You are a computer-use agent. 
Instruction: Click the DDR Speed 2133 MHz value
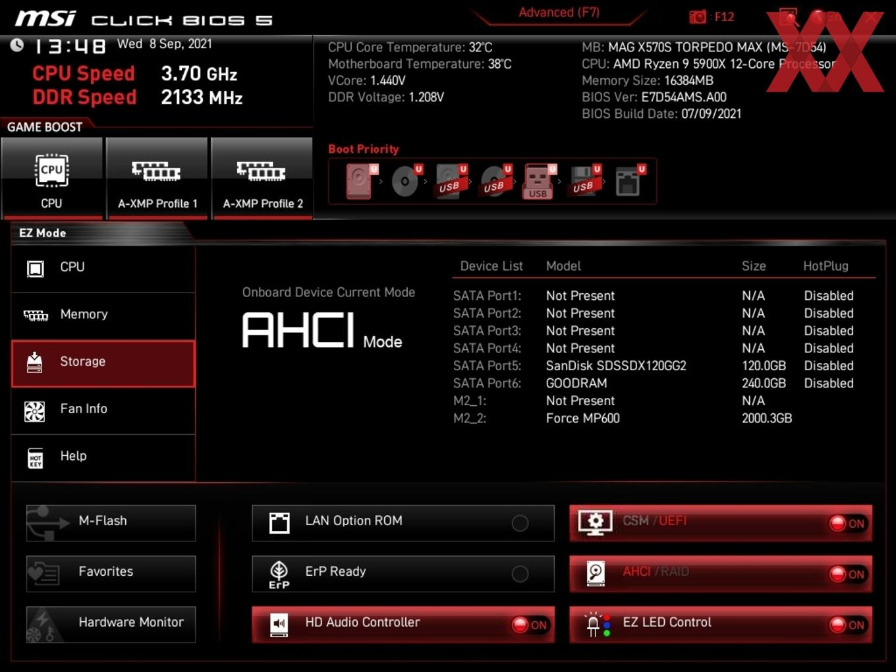pyautogui.click(x=202, y=98)
